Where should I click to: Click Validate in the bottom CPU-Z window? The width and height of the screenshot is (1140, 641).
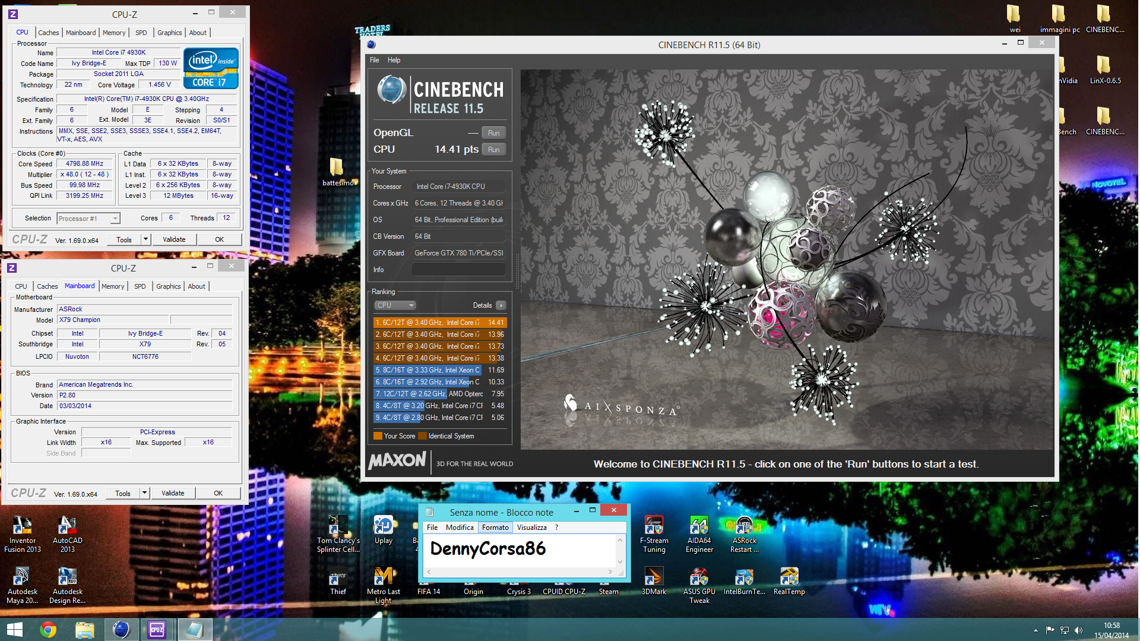[x=173, y=493]
